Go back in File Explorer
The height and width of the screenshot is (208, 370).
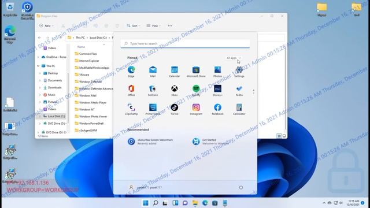pos(39,38)
